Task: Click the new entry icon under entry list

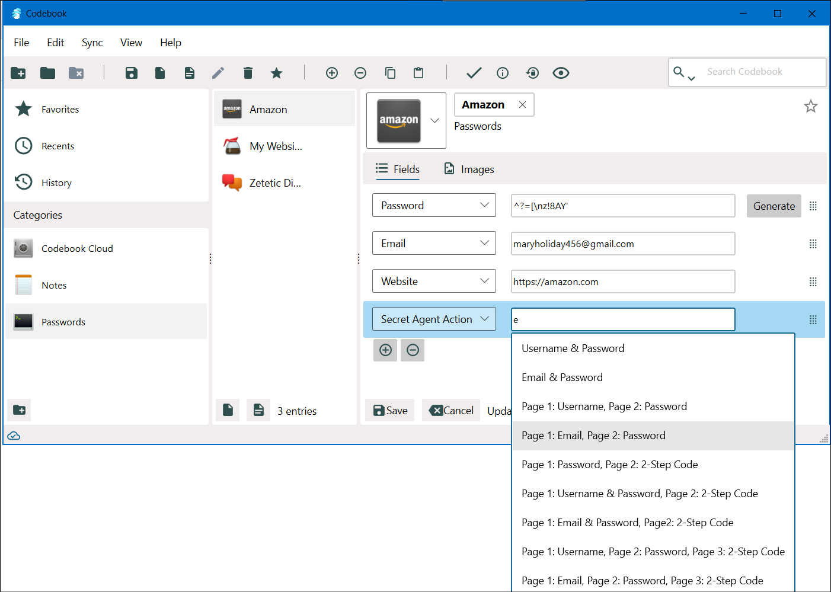Action: 228,410
